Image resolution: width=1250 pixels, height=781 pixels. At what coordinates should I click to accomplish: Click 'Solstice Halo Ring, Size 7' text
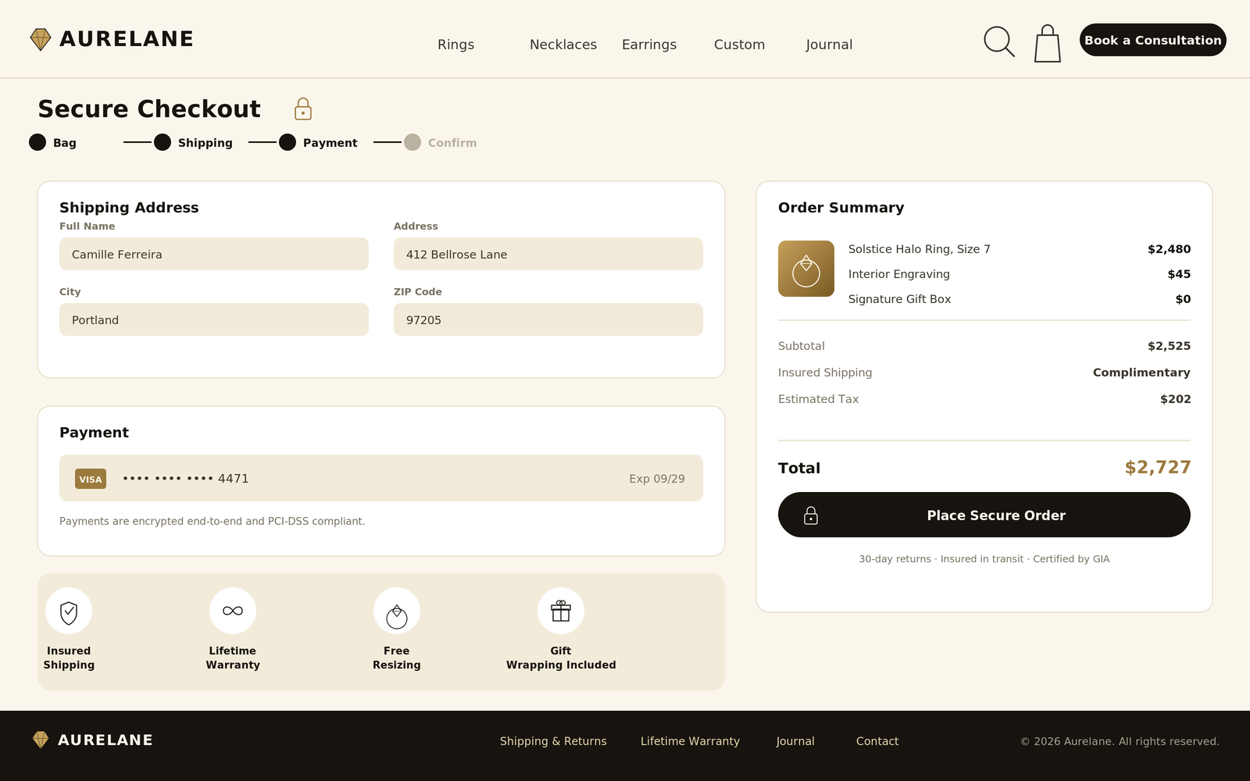click(920, 249)
